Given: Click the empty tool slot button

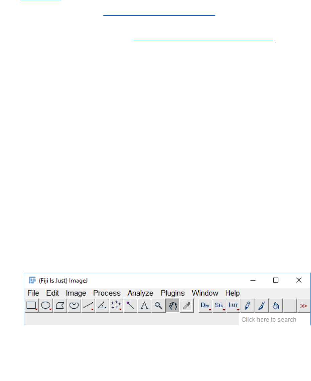Looking at the screenshot, I should click(290, 306).
